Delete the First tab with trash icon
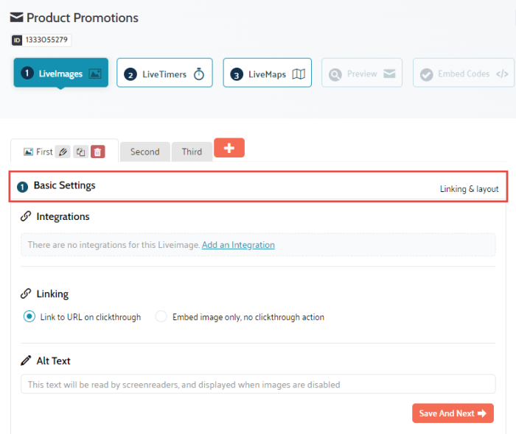 click(98, 152)
